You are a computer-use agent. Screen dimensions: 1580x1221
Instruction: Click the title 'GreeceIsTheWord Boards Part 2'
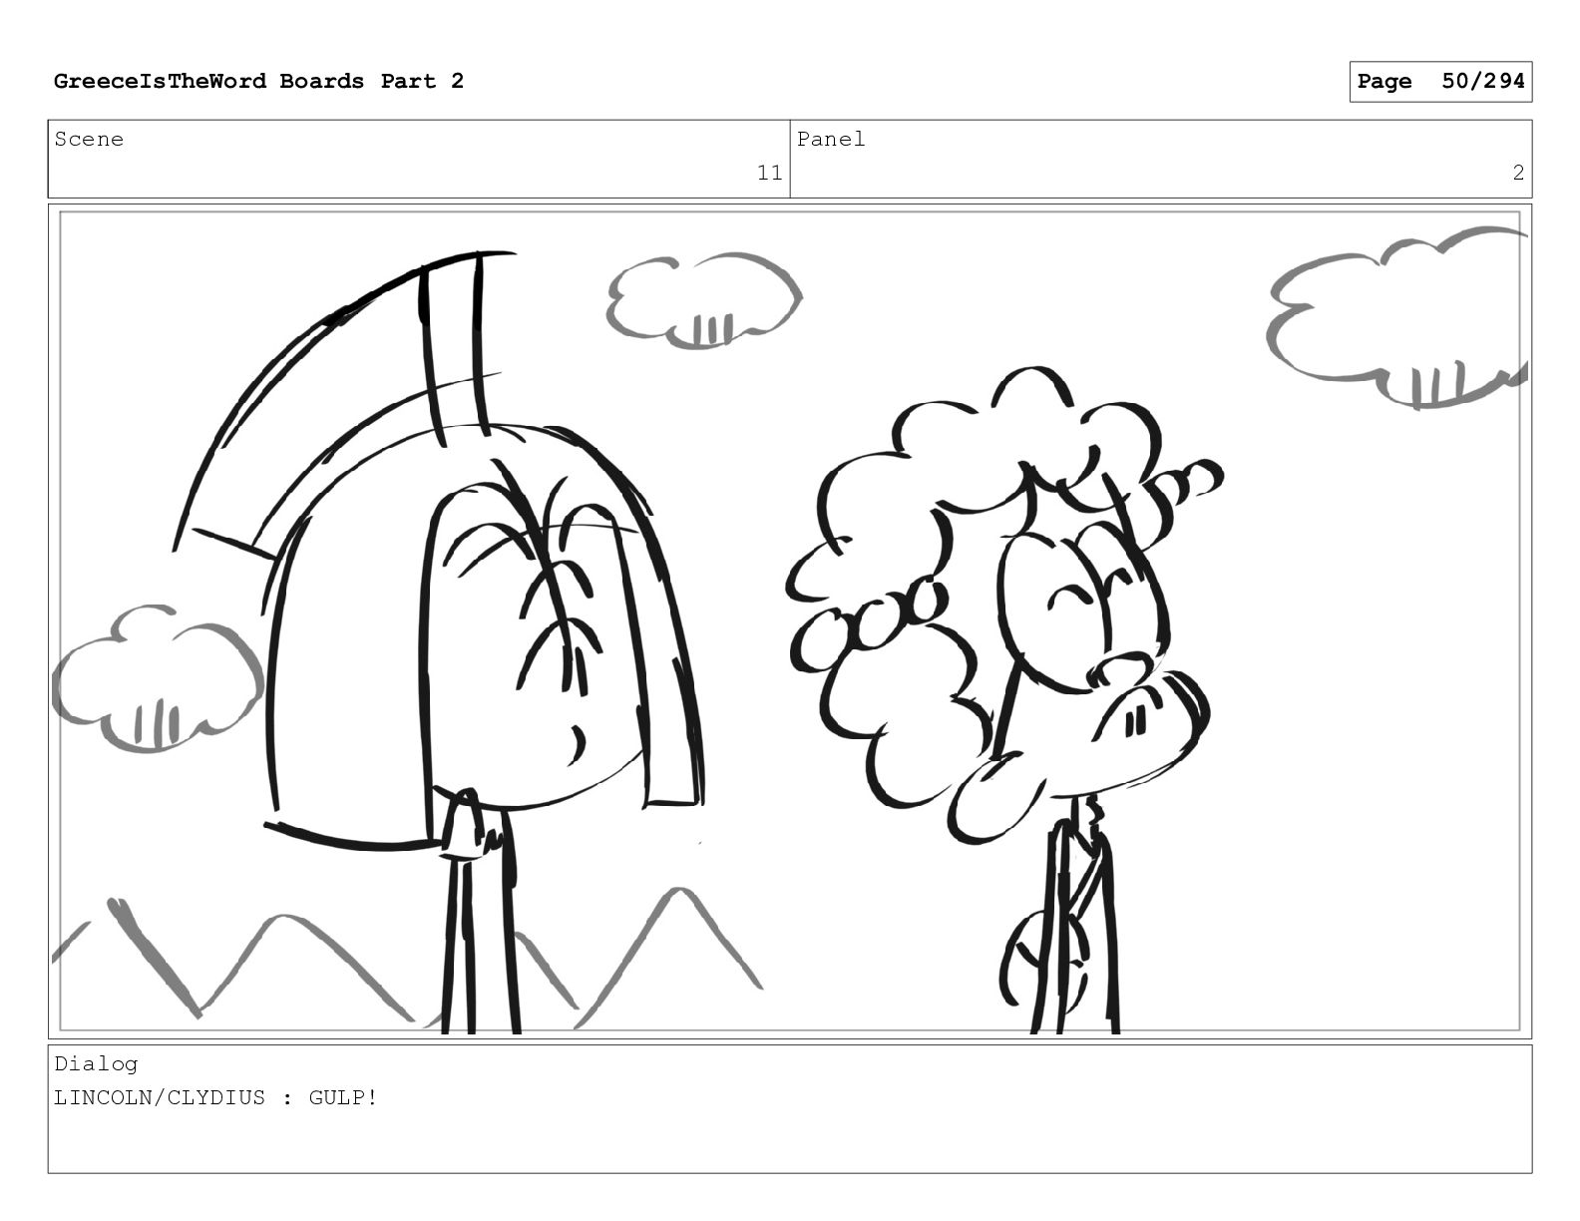coord(258,82)
